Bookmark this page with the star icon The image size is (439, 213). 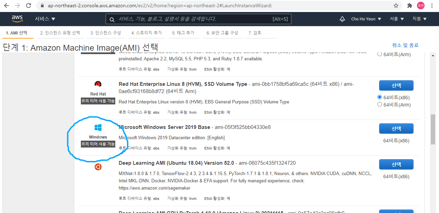coord(396,6)
